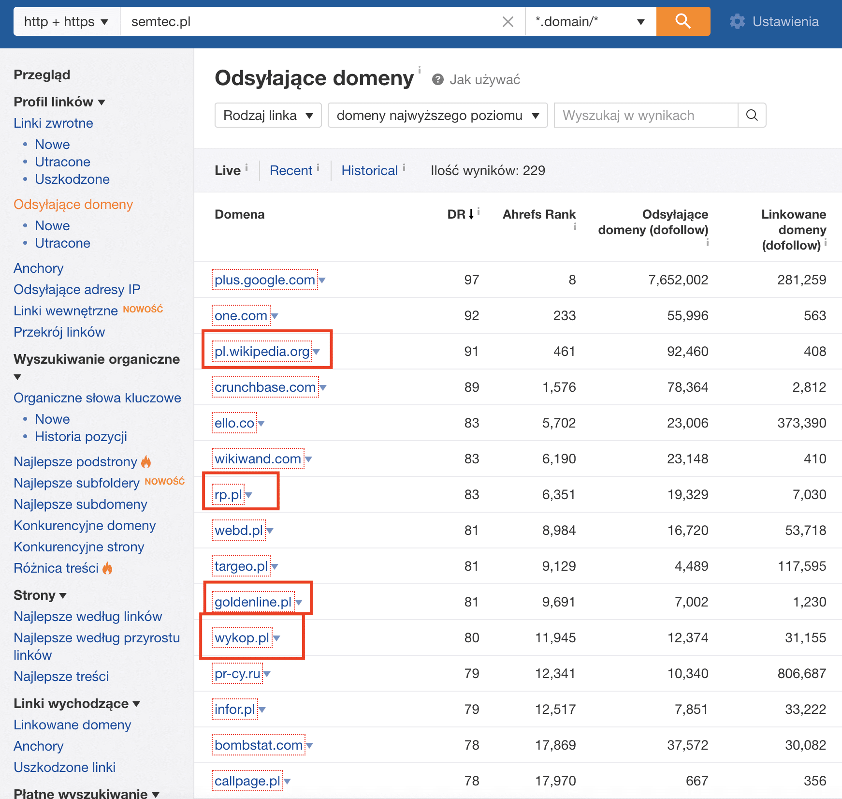Viewport: 842px width, 799px height.
Task: Open the *.domain/* mode dropdown
Action: coord(590,22)
